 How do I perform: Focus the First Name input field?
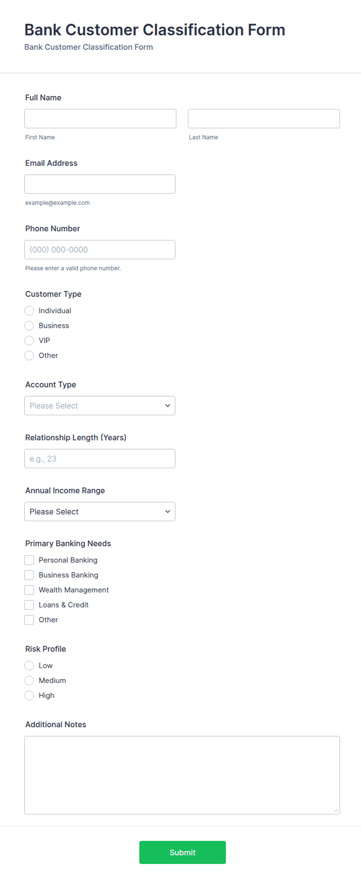(x=100, y=118)
